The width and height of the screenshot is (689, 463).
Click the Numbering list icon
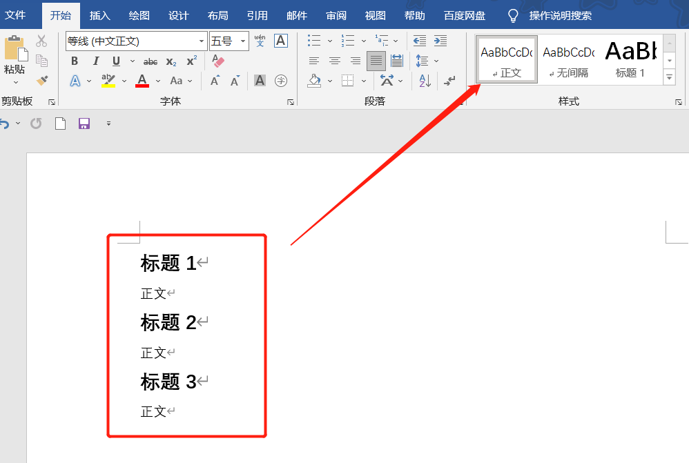tap(347, 41)
